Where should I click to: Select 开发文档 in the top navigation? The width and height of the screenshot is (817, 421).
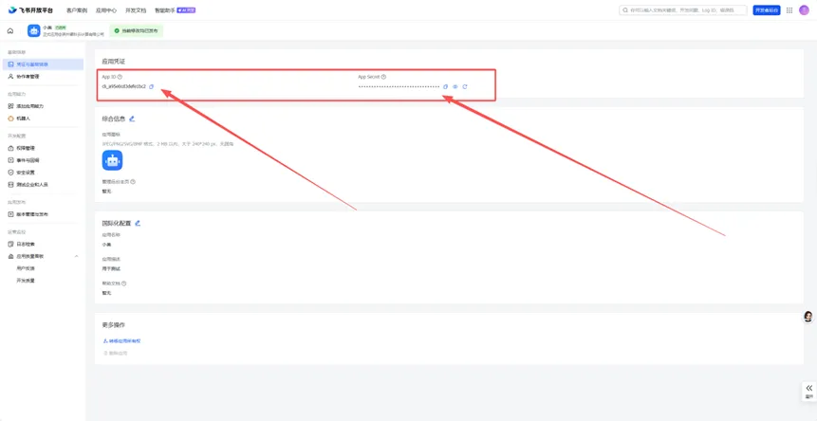pos(136,10)
